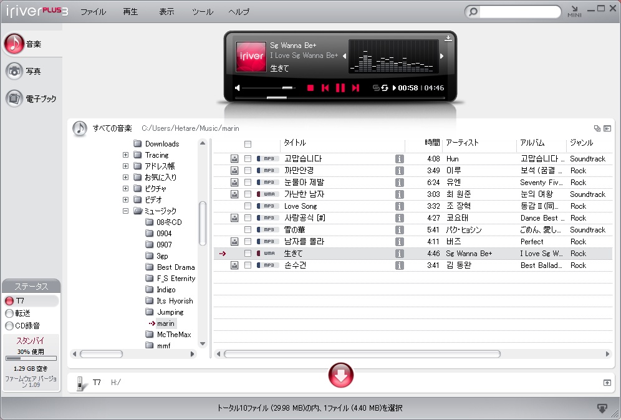The height and width of the screenshot is (420, 621).
Task: Open the ツール menu
Action: (203, 12)
